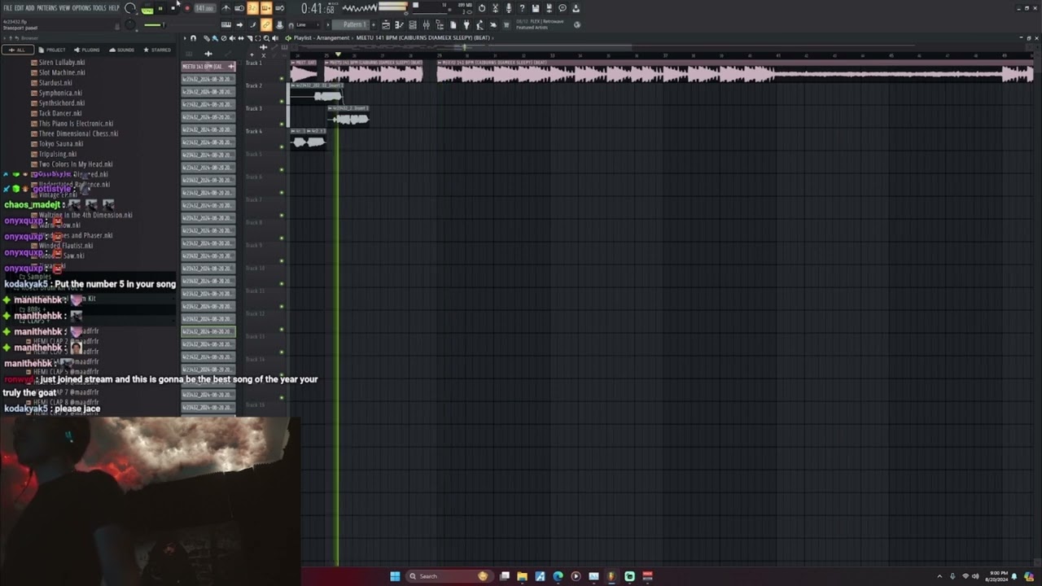1042x586 pixels.
Task: Toggle the metronome icon
Action: click(x=225, y=8)
